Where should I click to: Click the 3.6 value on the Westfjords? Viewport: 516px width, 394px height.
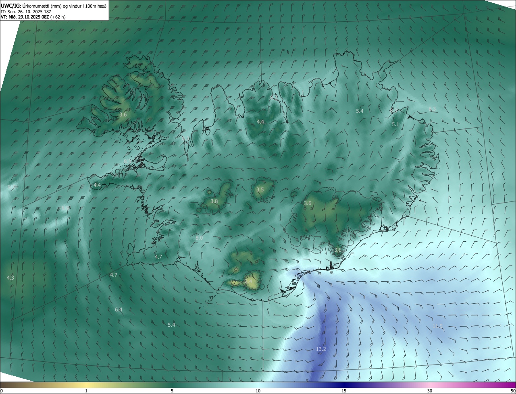[x=123, y=114]
